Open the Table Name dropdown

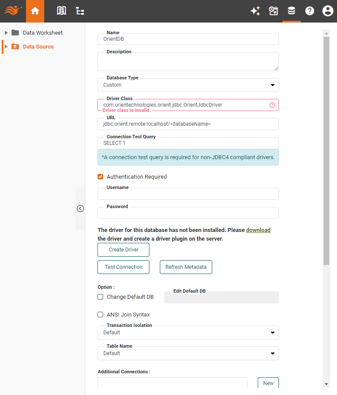[x=272, y=353]
